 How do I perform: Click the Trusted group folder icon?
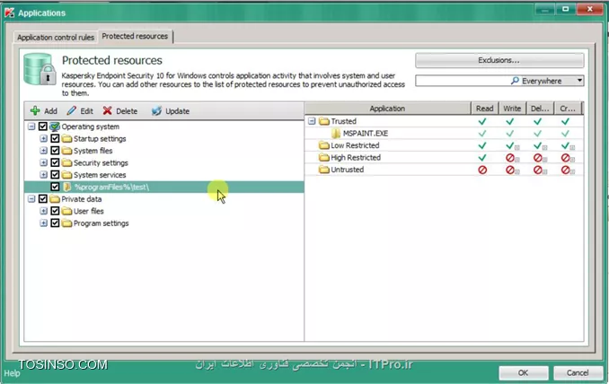pyautogui.click(x=324, y=121)
